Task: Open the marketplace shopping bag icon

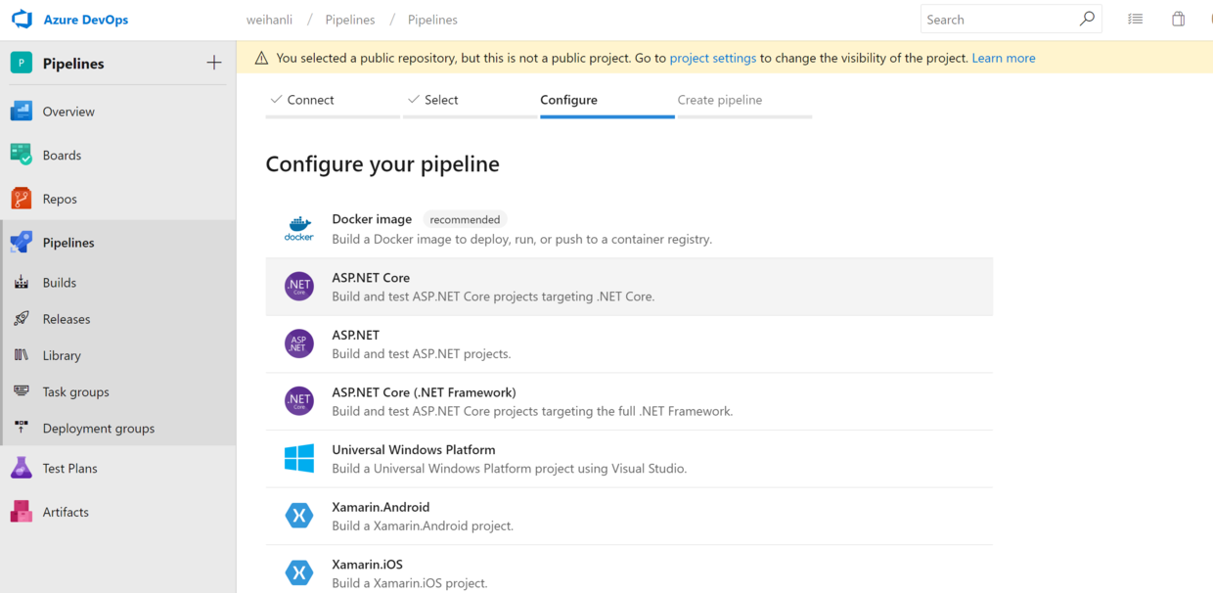Action: [1178, 19]
